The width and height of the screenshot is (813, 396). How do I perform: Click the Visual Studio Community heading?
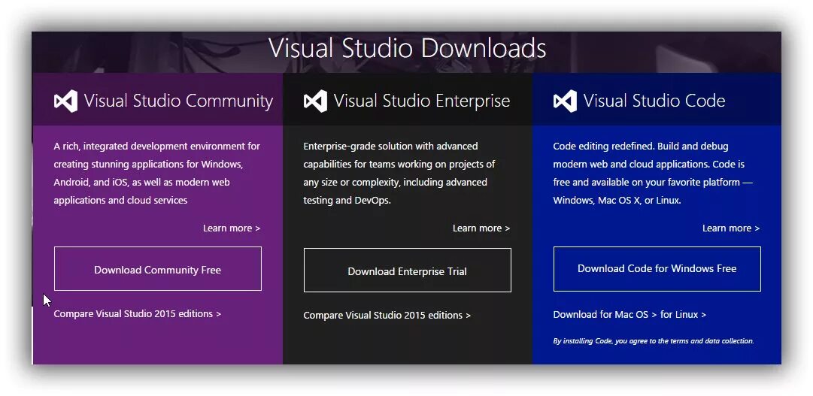click(x=178, y=101)
